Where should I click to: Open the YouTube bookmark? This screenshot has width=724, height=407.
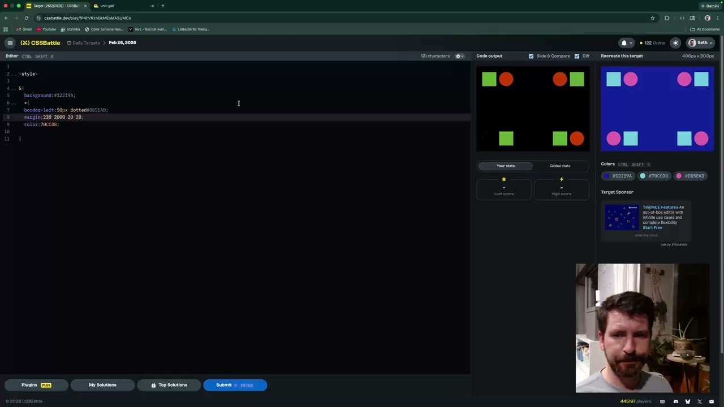pos(46,29)
